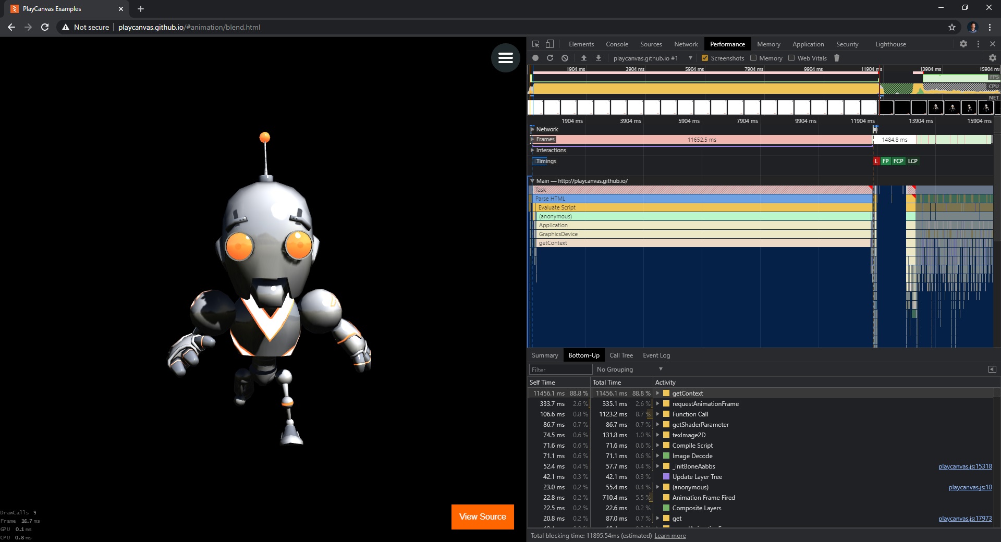Open the No Grouping dropdown
Viewport: 1001px width, 542px height.
point(629,369)
